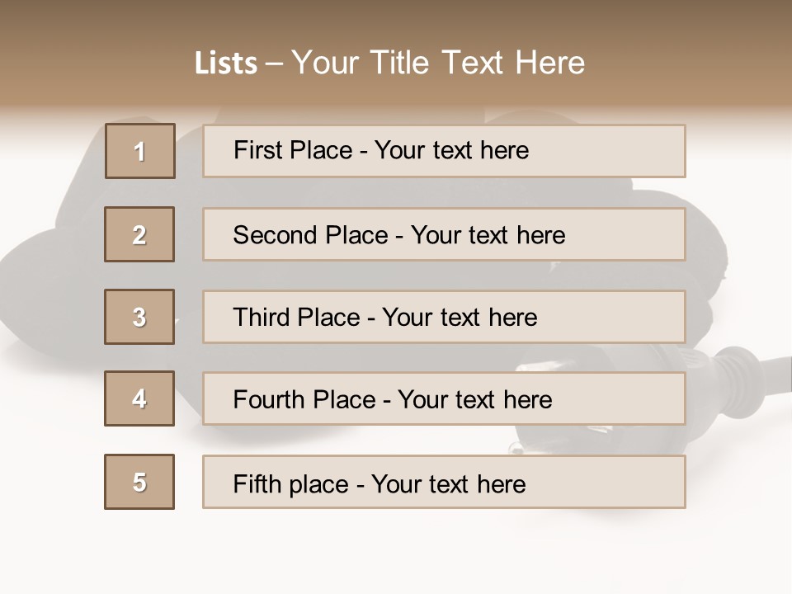Click the number 5 box
792x594 pixels.
[139, 482]
